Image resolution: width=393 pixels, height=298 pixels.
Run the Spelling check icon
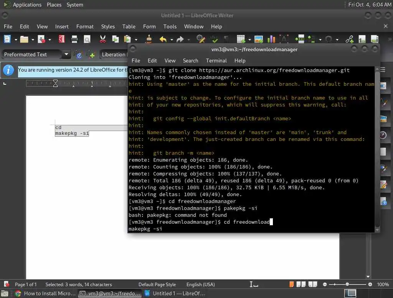pyautogui.click(x=214, y=39)
